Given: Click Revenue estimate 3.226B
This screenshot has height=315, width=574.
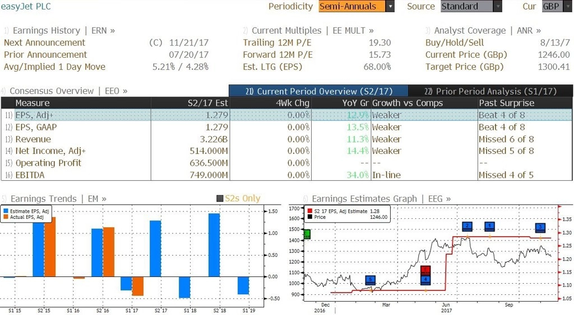Looking at the screenshot, I should pyautogui.click(x=214, y=139).
